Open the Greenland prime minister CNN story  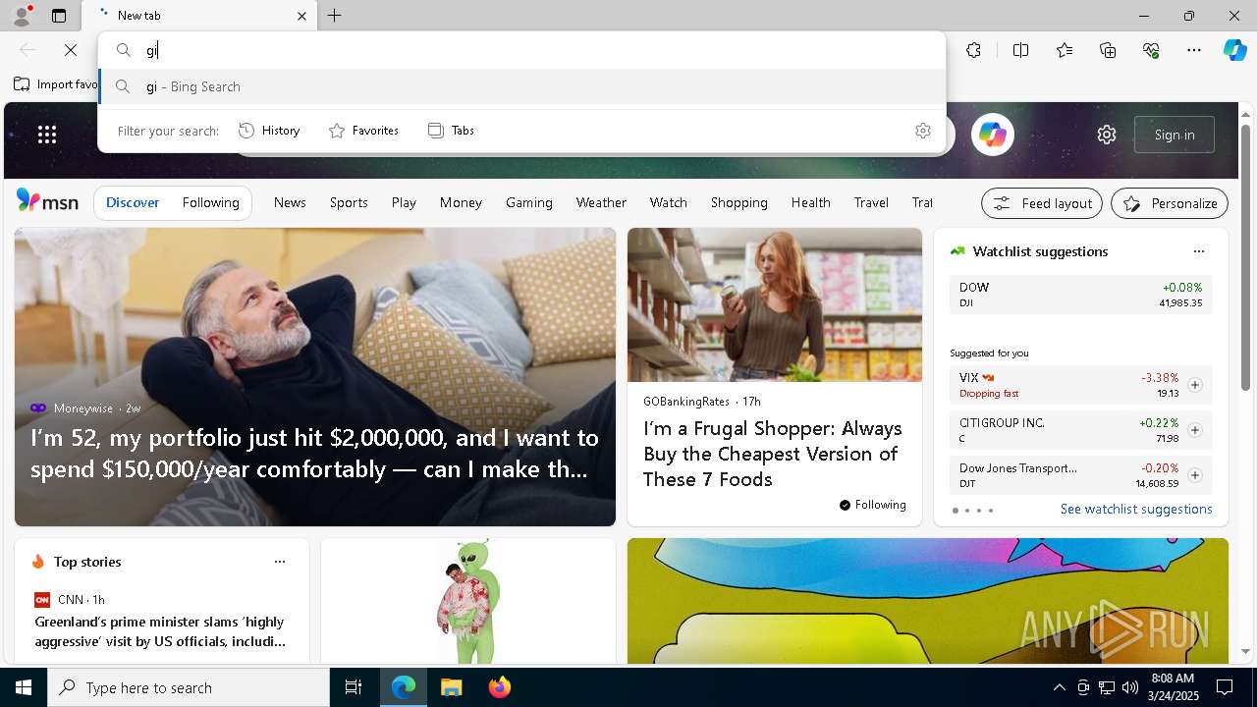coord(160,631)
